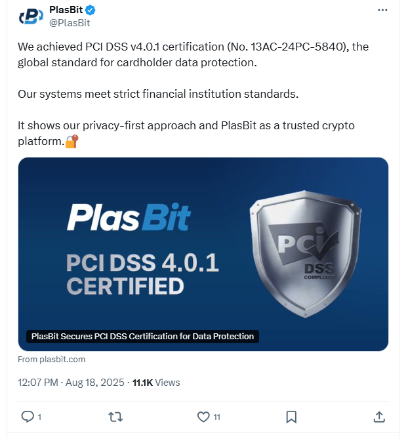Like the PCI DSS certification post
This screenshot has height=439, width=408.
point(203,417)
